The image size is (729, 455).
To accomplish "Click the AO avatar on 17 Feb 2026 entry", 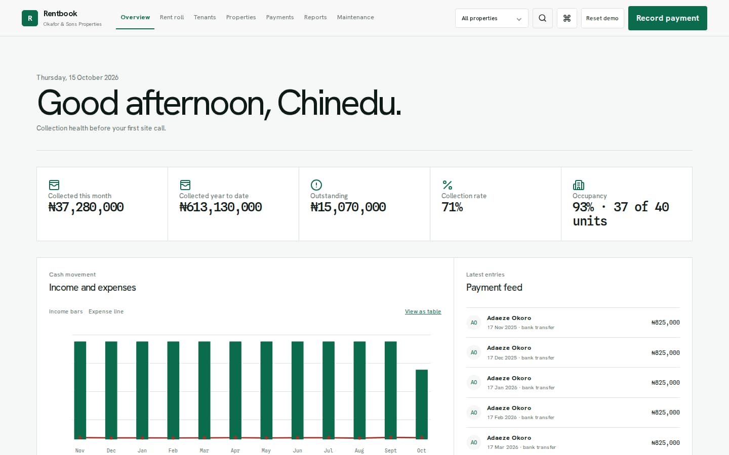I will pos(474,413).
